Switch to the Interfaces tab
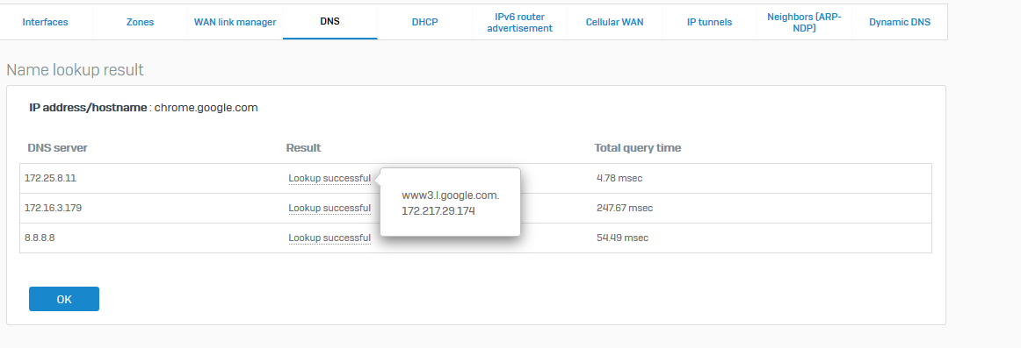Viewport: 1021px width, 348px height. 45,22
